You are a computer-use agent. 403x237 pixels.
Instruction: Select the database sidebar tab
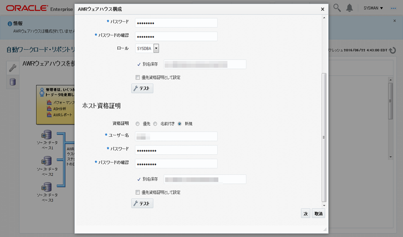13,82
